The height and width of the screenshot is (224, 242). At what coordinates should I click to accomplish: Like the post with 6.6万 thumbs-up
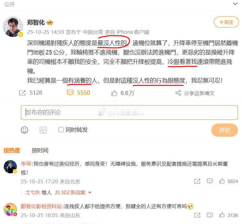click(x=114, y=93)
